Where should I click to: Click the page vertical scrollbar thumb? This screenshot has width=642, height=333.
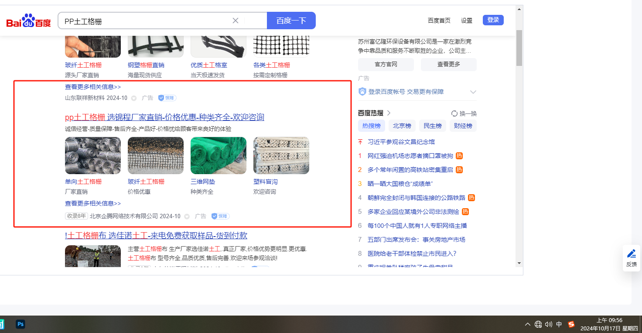(519, 48)
